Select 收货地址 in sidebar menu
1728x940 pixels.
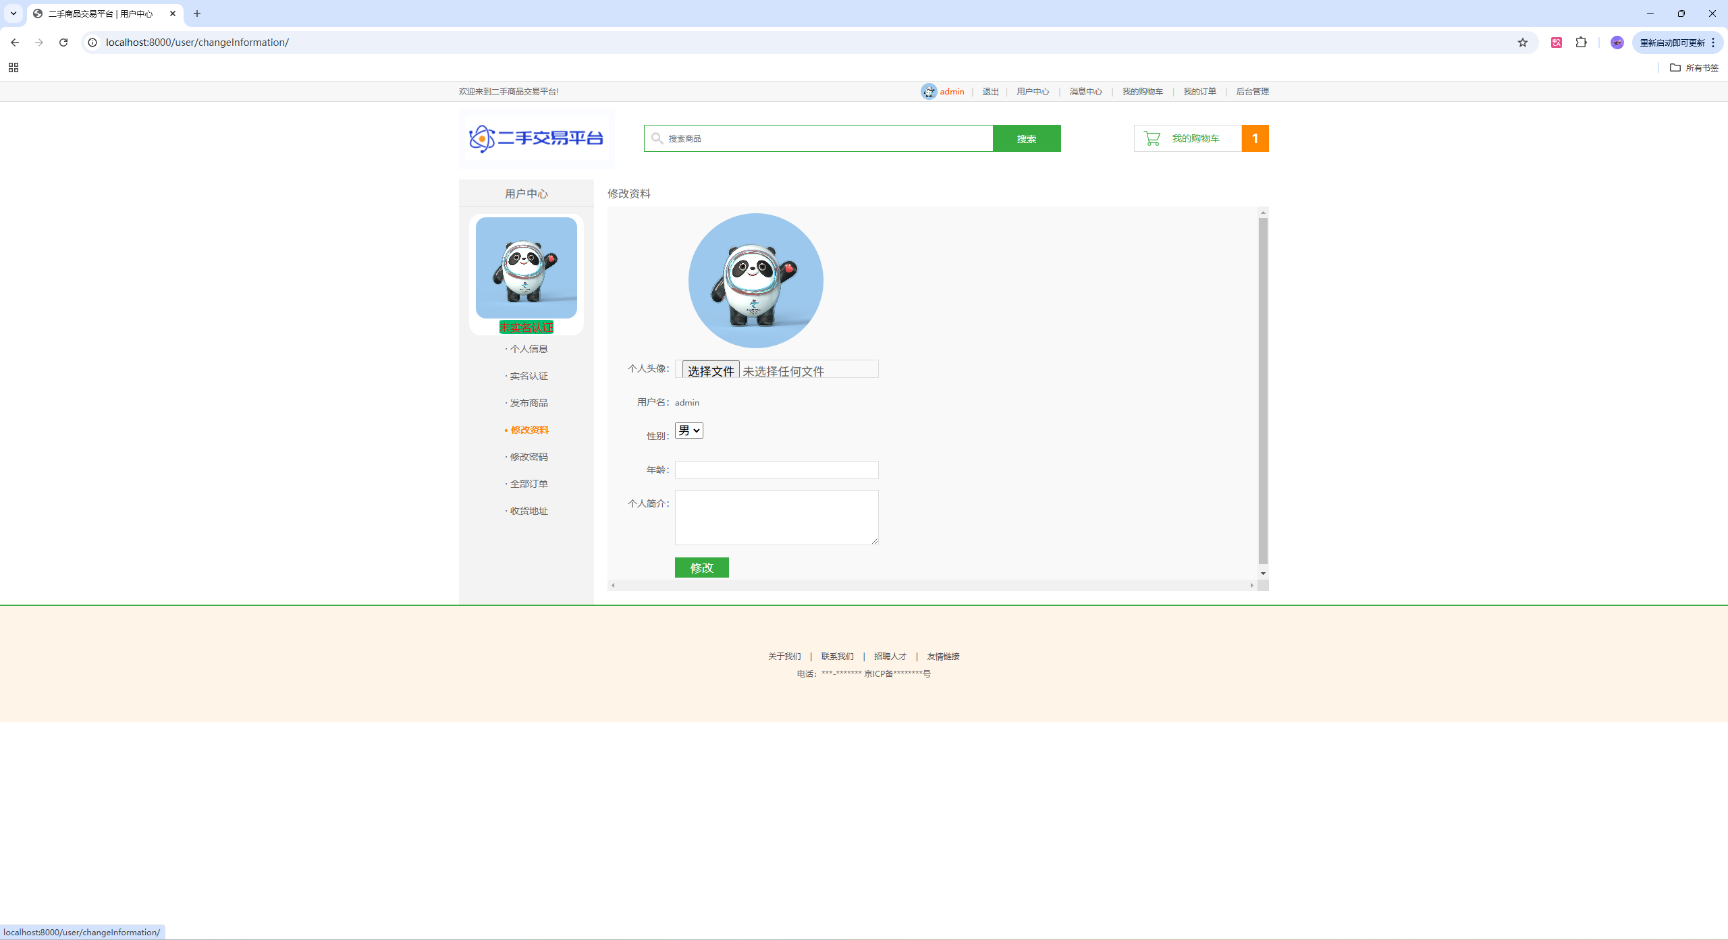pyautogui.click(x=529, y=511)
